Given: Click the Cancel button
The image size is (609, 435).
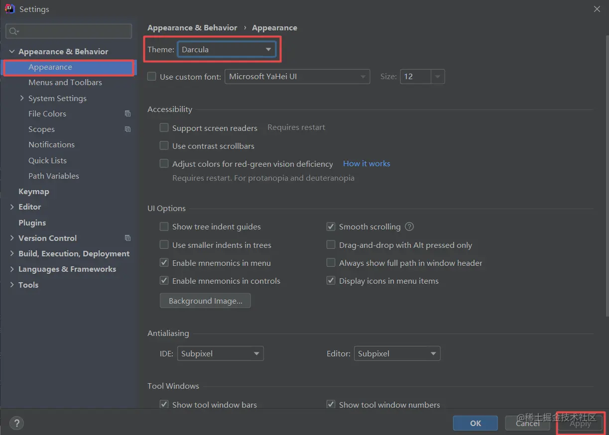Looking at the screenshot, I should [x=528, y=423].
